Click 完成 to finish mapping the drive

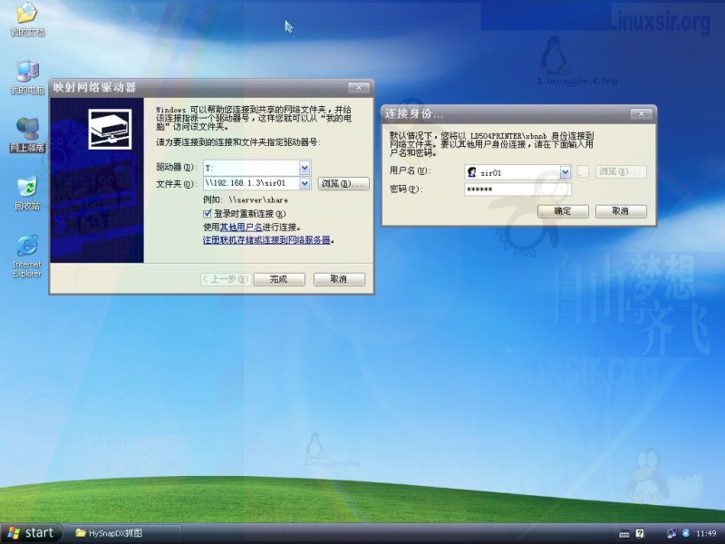click(x=279, y=279)
